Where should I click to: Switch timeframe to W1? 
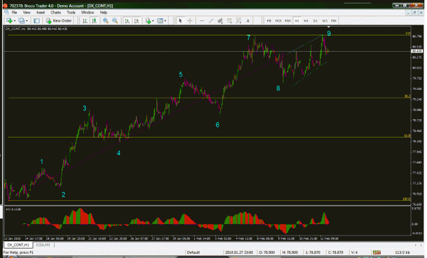(325, 20)
